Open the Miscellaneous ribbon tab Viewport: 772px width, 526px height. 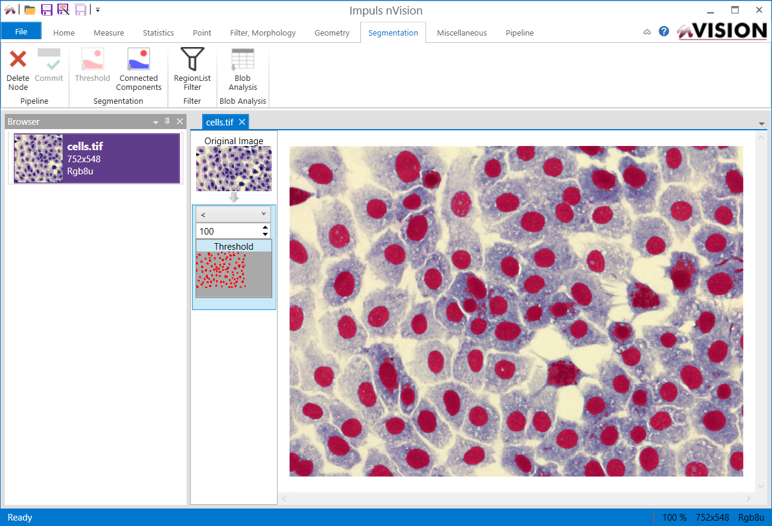click(x=462, y=33)
